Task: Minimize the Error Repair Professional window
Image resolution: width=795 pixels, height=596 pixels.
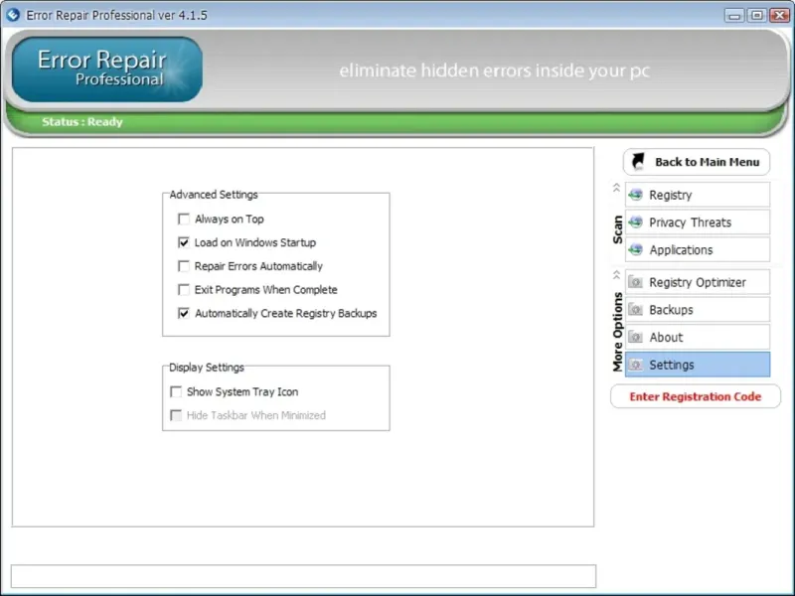Action: 733,15
